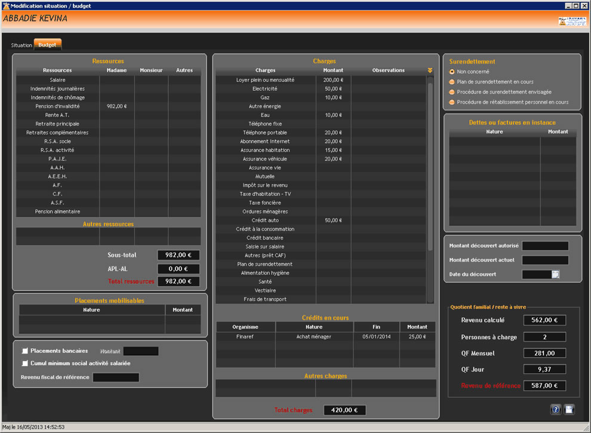Click the help question mark icon
Screen dimensions: 591x433
[555, 410]
